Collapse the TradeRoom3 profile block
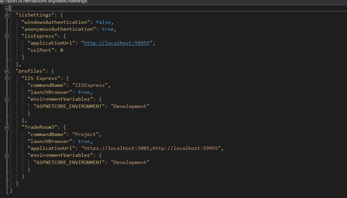Viewport: 347px width, 198px height. (x=7, y=127)
